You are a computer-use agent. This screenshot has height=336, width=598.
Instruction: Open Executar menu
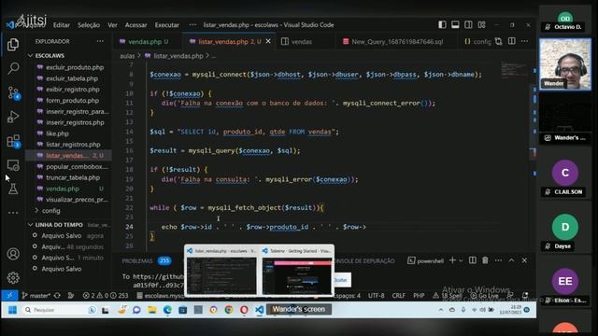[166, 25]
